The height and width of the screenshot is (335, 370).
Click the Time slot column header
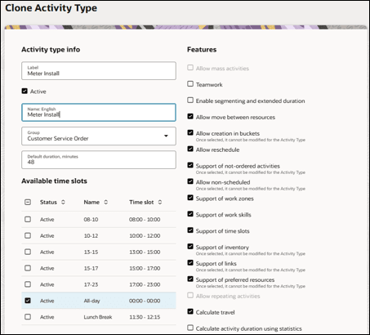click(141, 202)
